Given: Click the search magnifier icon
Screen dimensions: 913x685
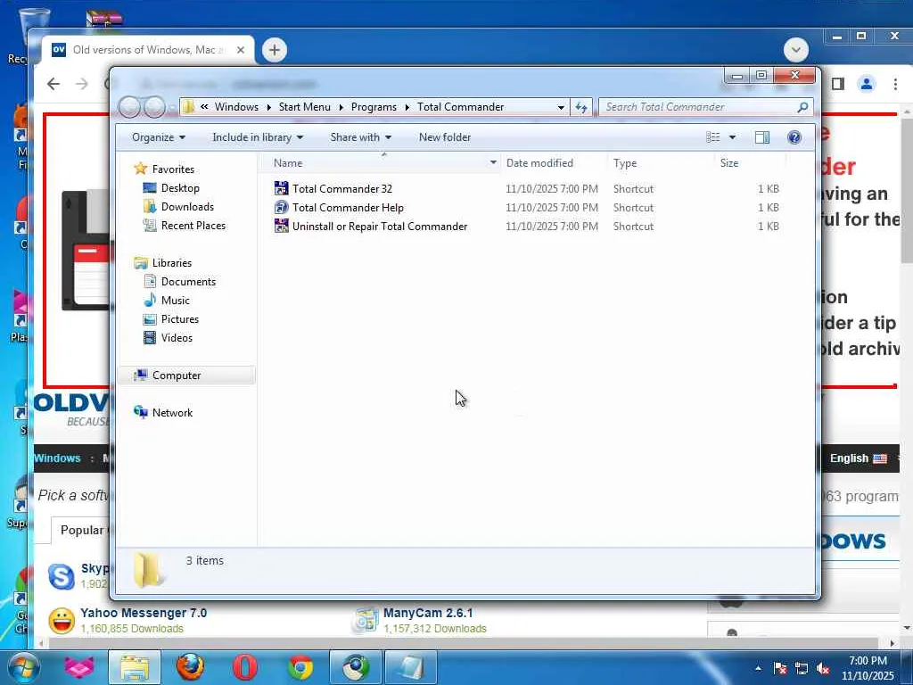Looking at the screenshot, I should [x=802, y=107].
